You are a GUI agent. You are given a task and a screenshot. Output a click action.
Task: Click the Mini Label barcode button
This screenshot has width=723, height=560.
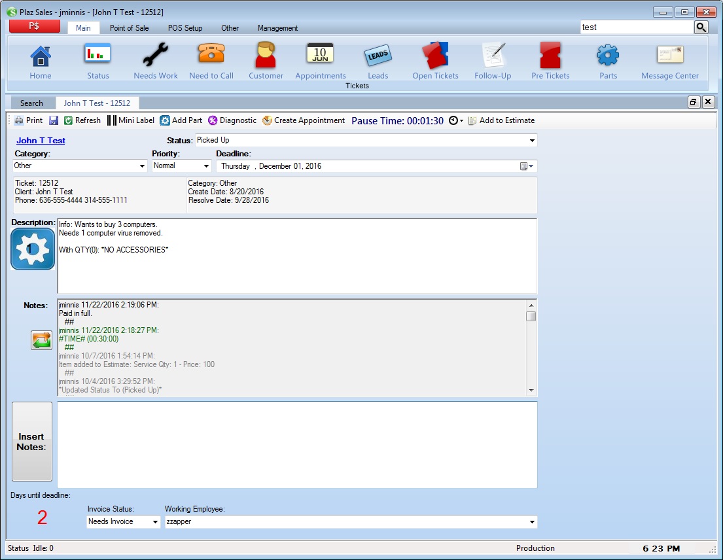coord(131,120)
